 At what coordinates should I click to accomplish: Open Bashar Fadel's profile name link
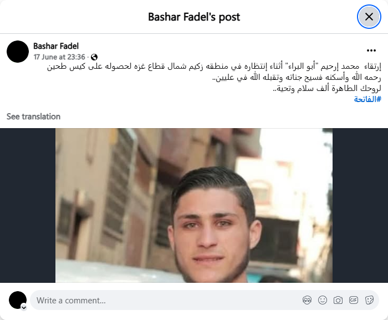click(56, 46)
